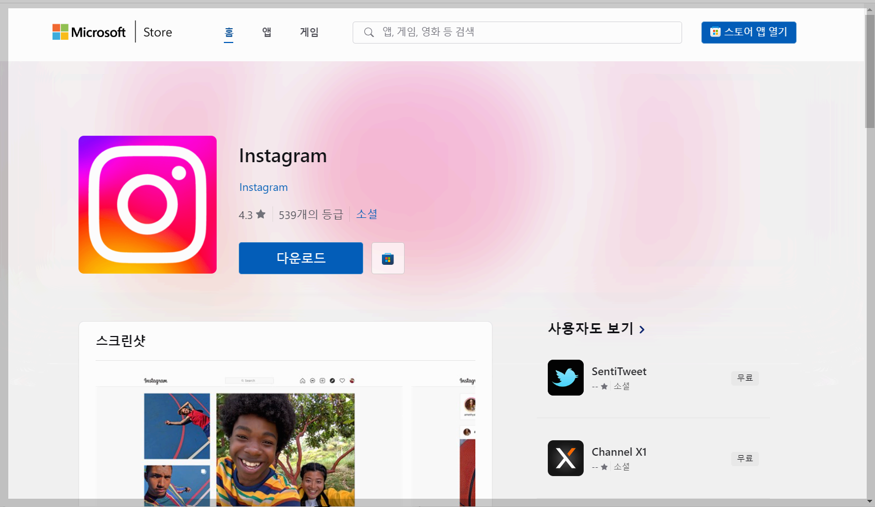Click the 다운로드 button
Viewport: 875px width, 507px height.
(x=301, y=258)
